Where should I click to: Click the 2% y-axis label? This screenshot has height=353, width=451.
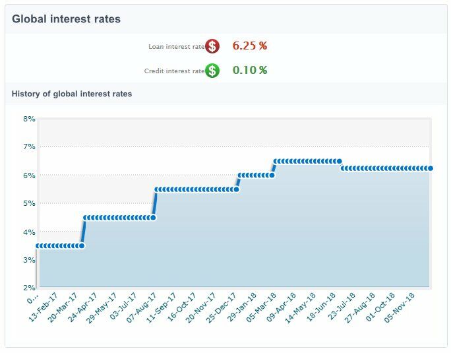tap(29, 288)
